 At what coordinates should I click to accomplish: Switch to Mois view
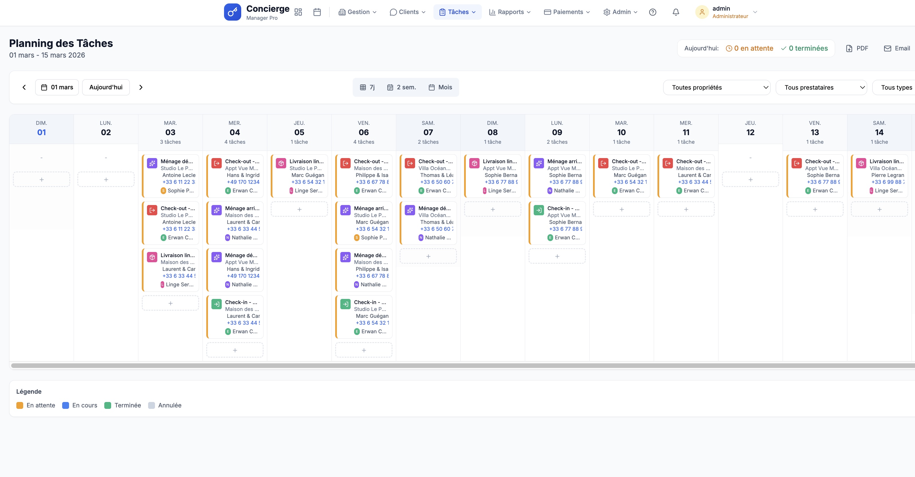click(x=440, y=87)
